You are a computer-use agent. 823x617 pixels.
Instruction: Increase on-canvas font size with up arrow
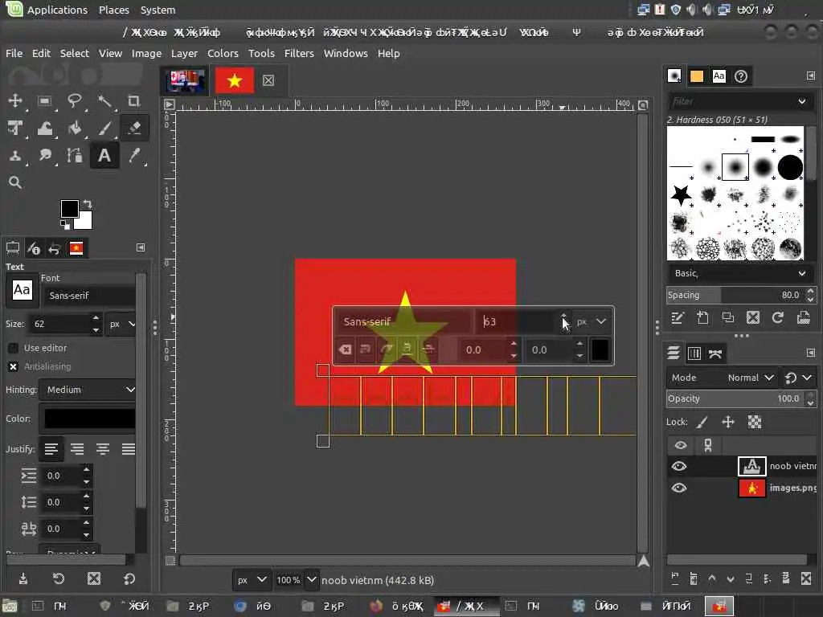(564, 316)
